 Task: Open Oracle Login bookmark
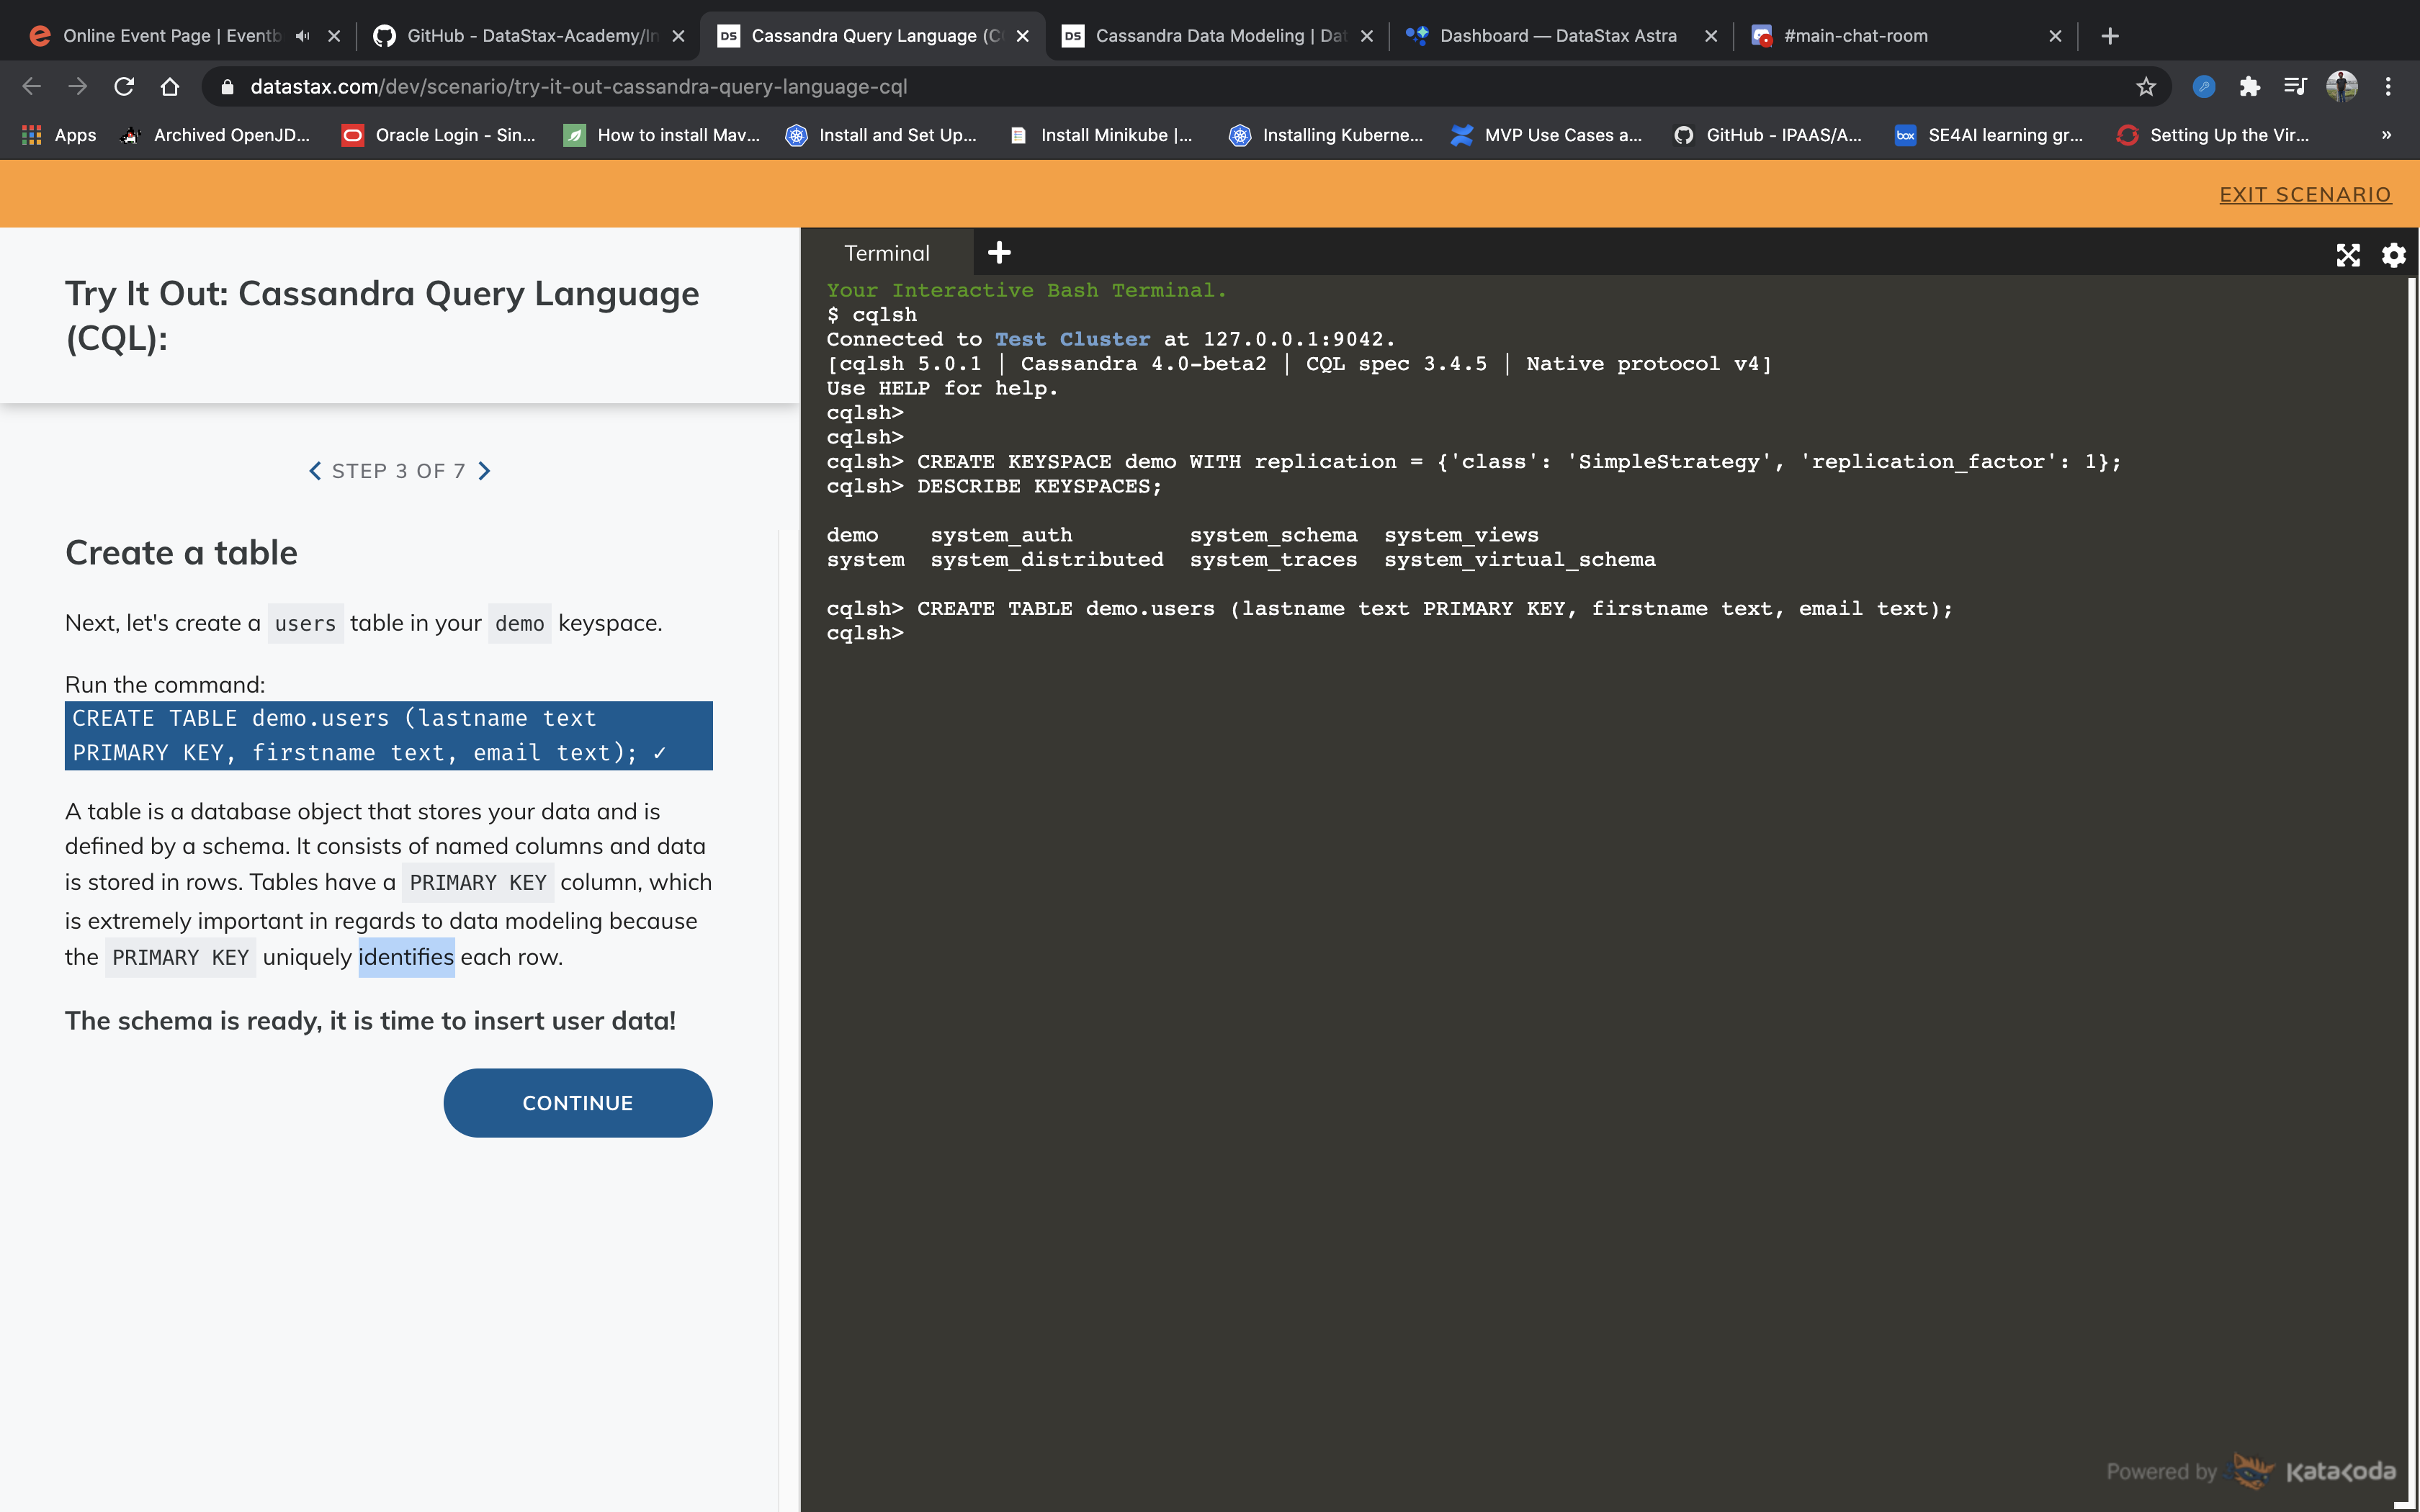(x=438, y=135)
